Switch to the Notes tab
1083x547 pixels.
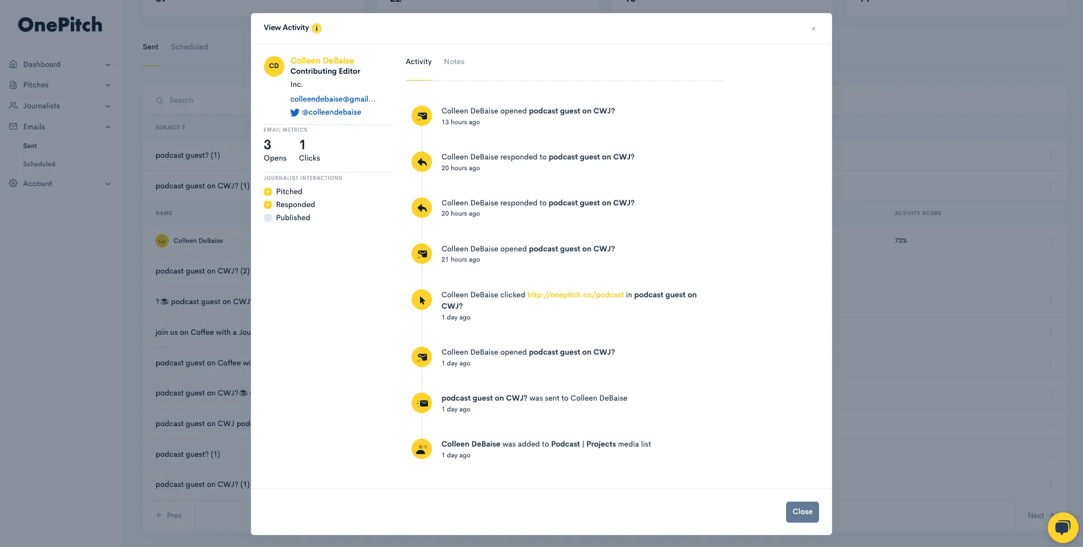[x=454, y=61]
